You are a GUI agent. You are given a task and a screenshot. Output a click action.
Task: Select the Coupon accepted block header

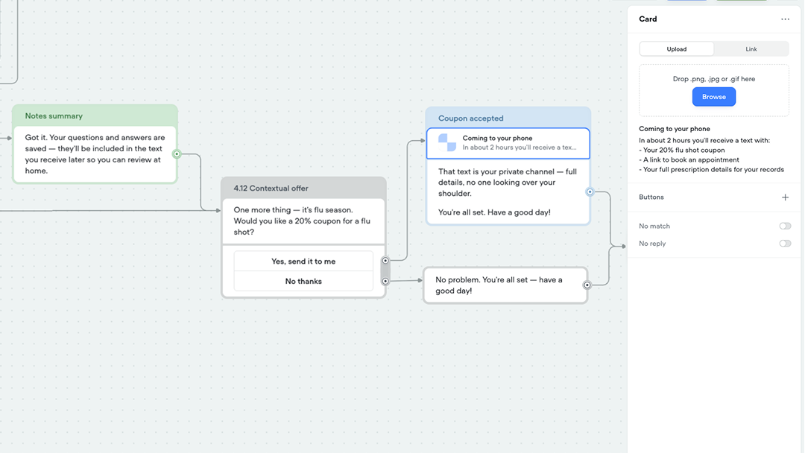(x=508, y=118)
